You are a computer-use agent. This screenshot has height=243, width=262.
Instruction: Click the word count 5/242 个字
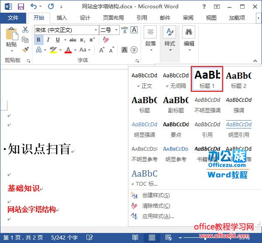point(64,237)
